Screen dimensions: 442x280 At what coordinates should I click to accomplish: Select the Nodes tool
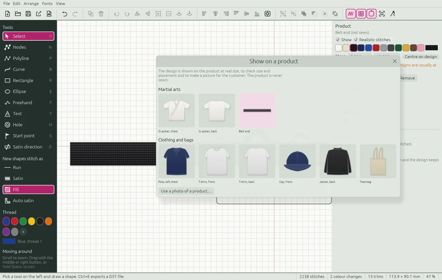[x=28, y=47]
